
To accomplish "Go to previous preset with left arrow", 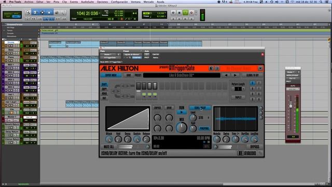I will [x=226, y=75].
